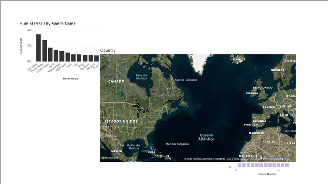This screenshot has height=184, width=328.
Task: Select the blue bubble on França
Action: (269, 108)
